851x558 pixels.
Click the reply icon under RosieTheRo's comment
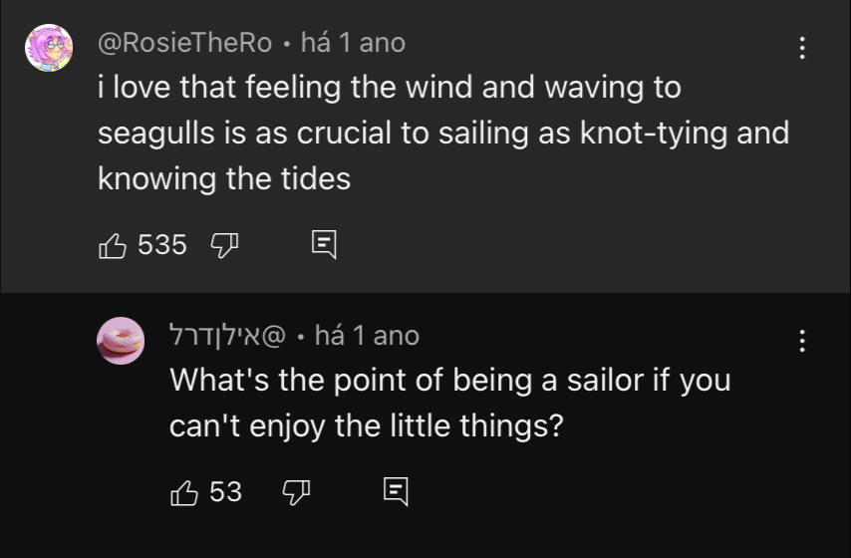pyautogui.click(x=324, y=244)
